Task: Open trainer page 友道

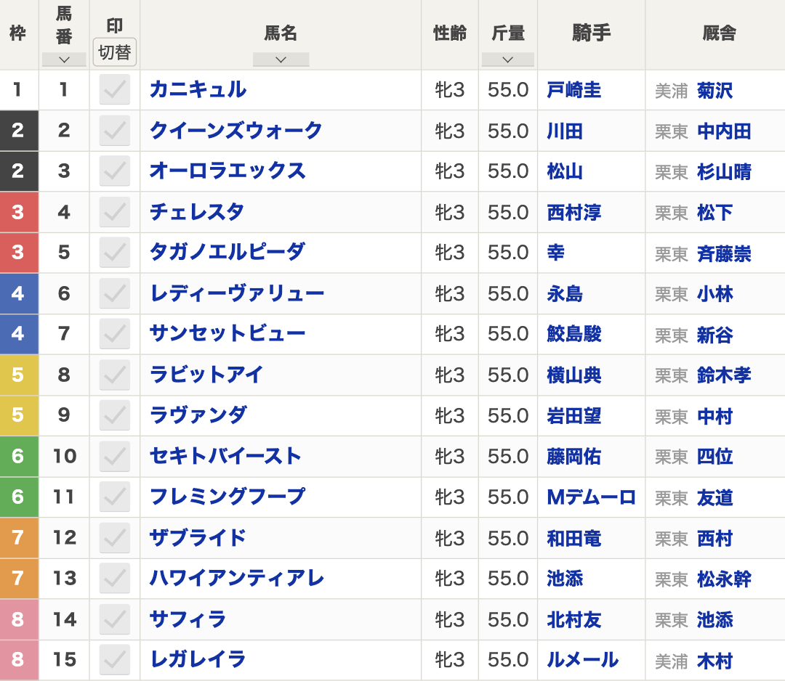Action: click(714, 498)
